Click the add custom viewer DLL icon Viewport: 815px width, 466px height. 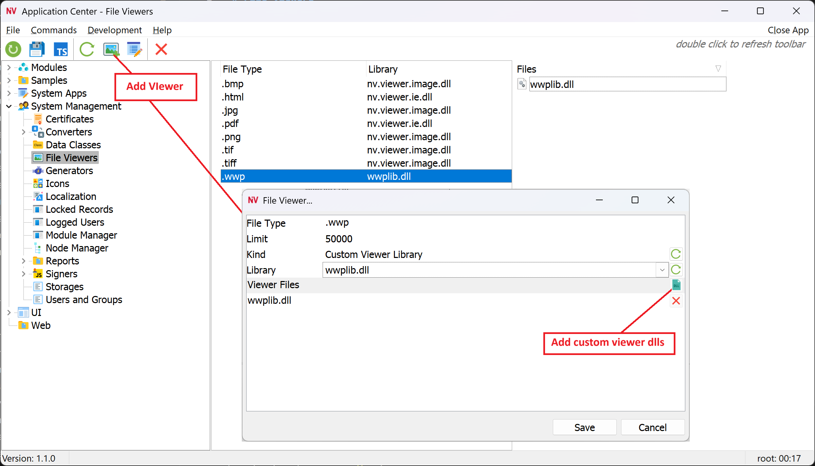click(x=676, y=285)
